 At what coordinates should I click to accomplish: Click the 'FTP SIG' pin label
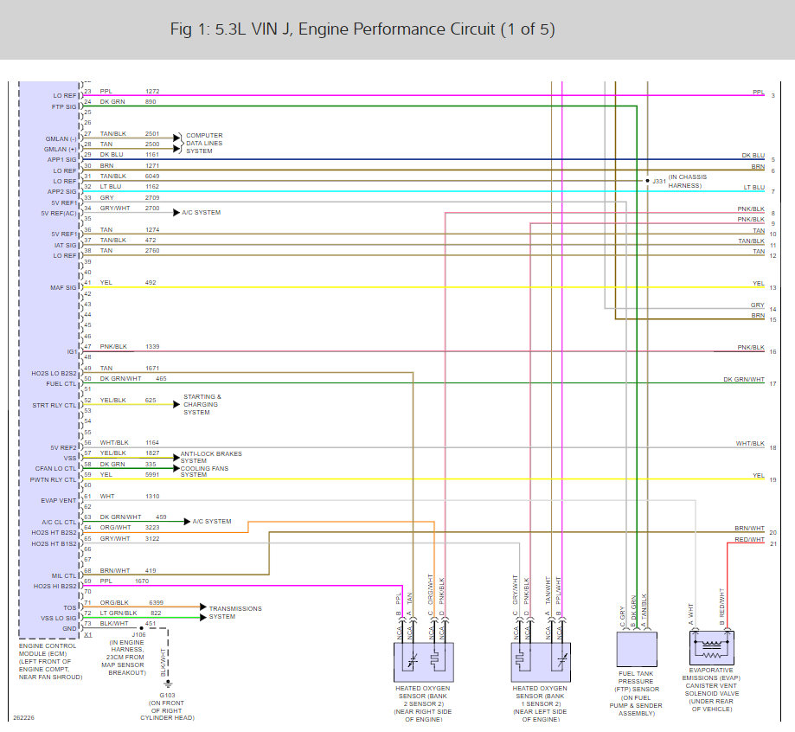(x=64, y=107)
